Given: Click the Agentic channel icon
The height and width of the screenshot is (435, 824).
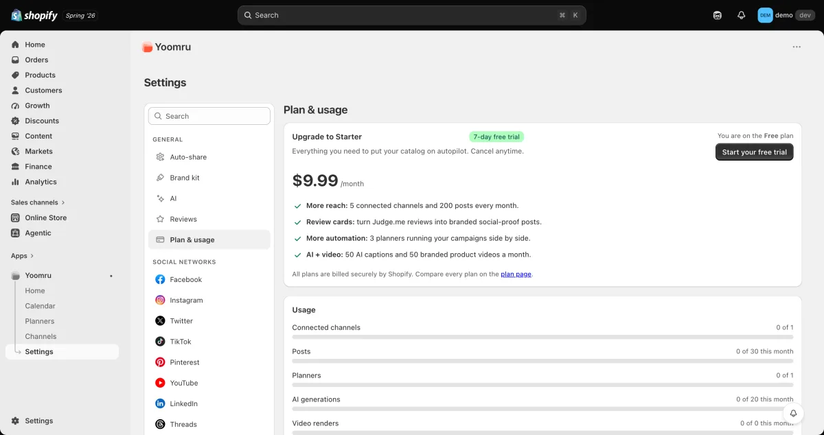Looking at the screenshot, I should click(15, 233).
